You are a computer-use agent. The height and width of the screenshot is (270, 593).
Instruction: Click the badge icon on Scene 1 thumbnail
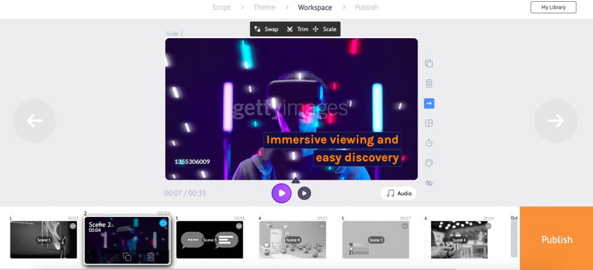[73, 226]
